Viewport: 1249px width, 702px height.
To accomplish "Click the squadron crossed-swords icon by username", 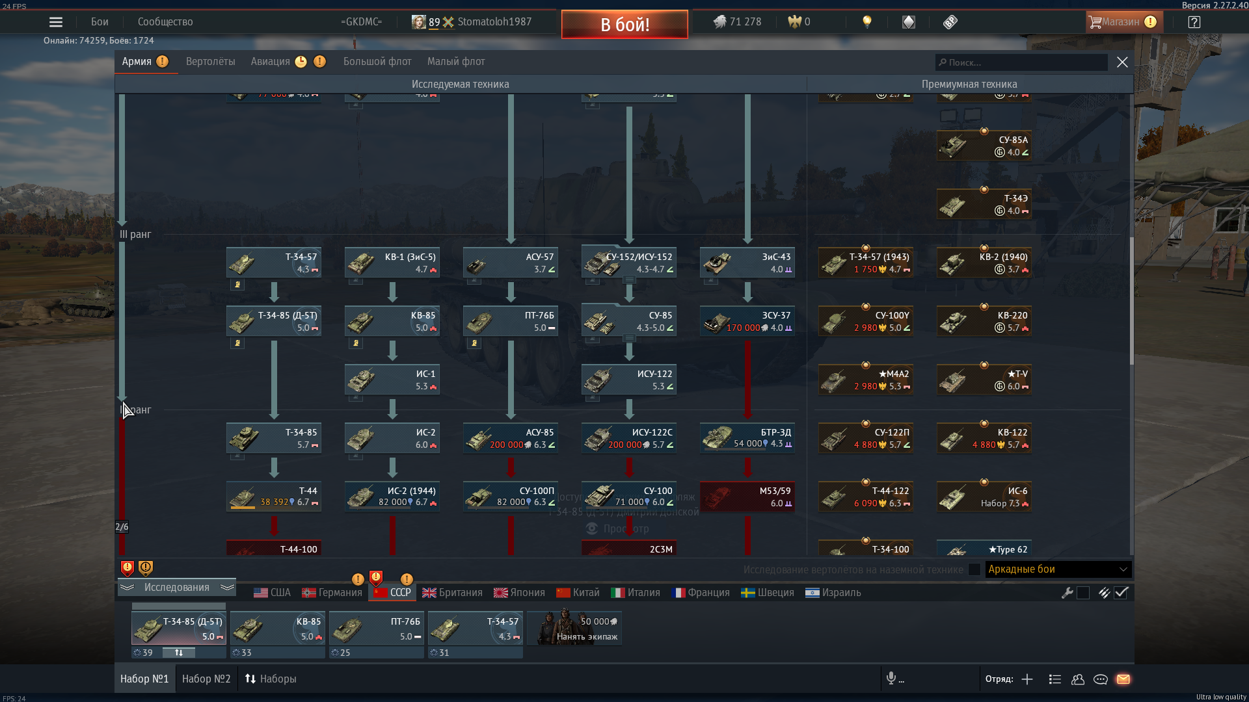I will tap(448, 22).
